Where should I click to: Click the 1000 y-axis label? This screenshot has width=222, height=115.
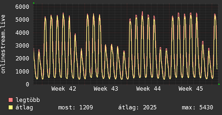22,71
